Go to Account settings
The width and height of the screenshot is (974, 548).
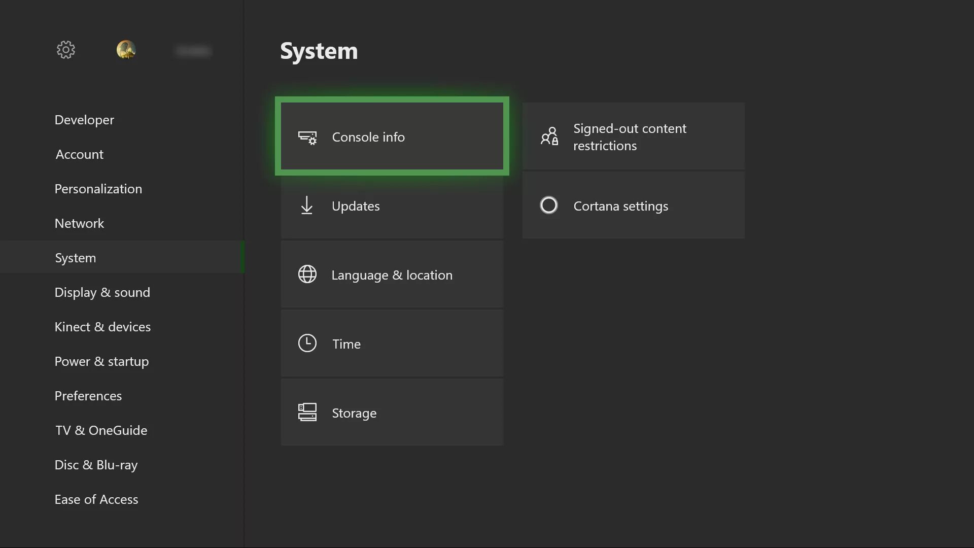tap(80, 154)
